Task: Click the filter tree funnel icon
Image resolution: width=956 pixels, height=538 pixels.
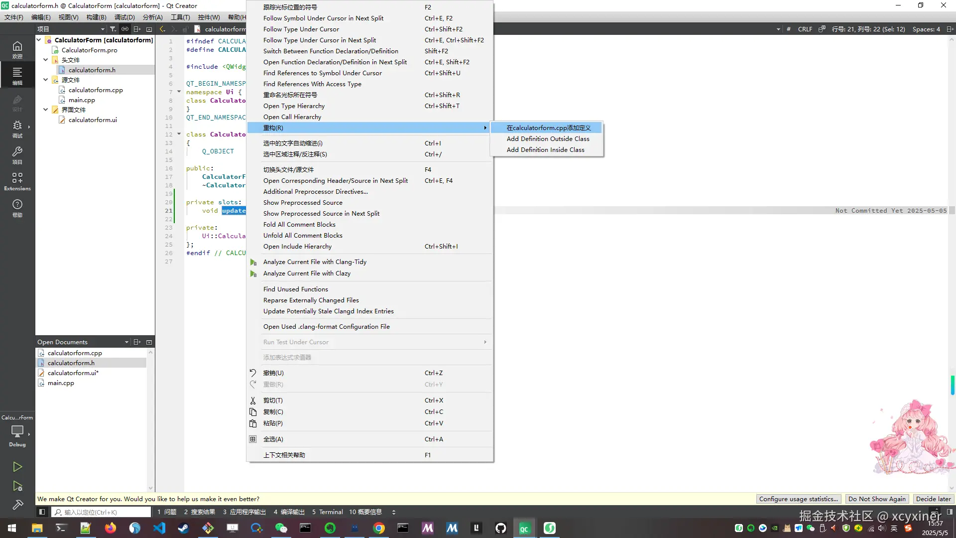Action: pyautogui.click(x=113, y=29)
